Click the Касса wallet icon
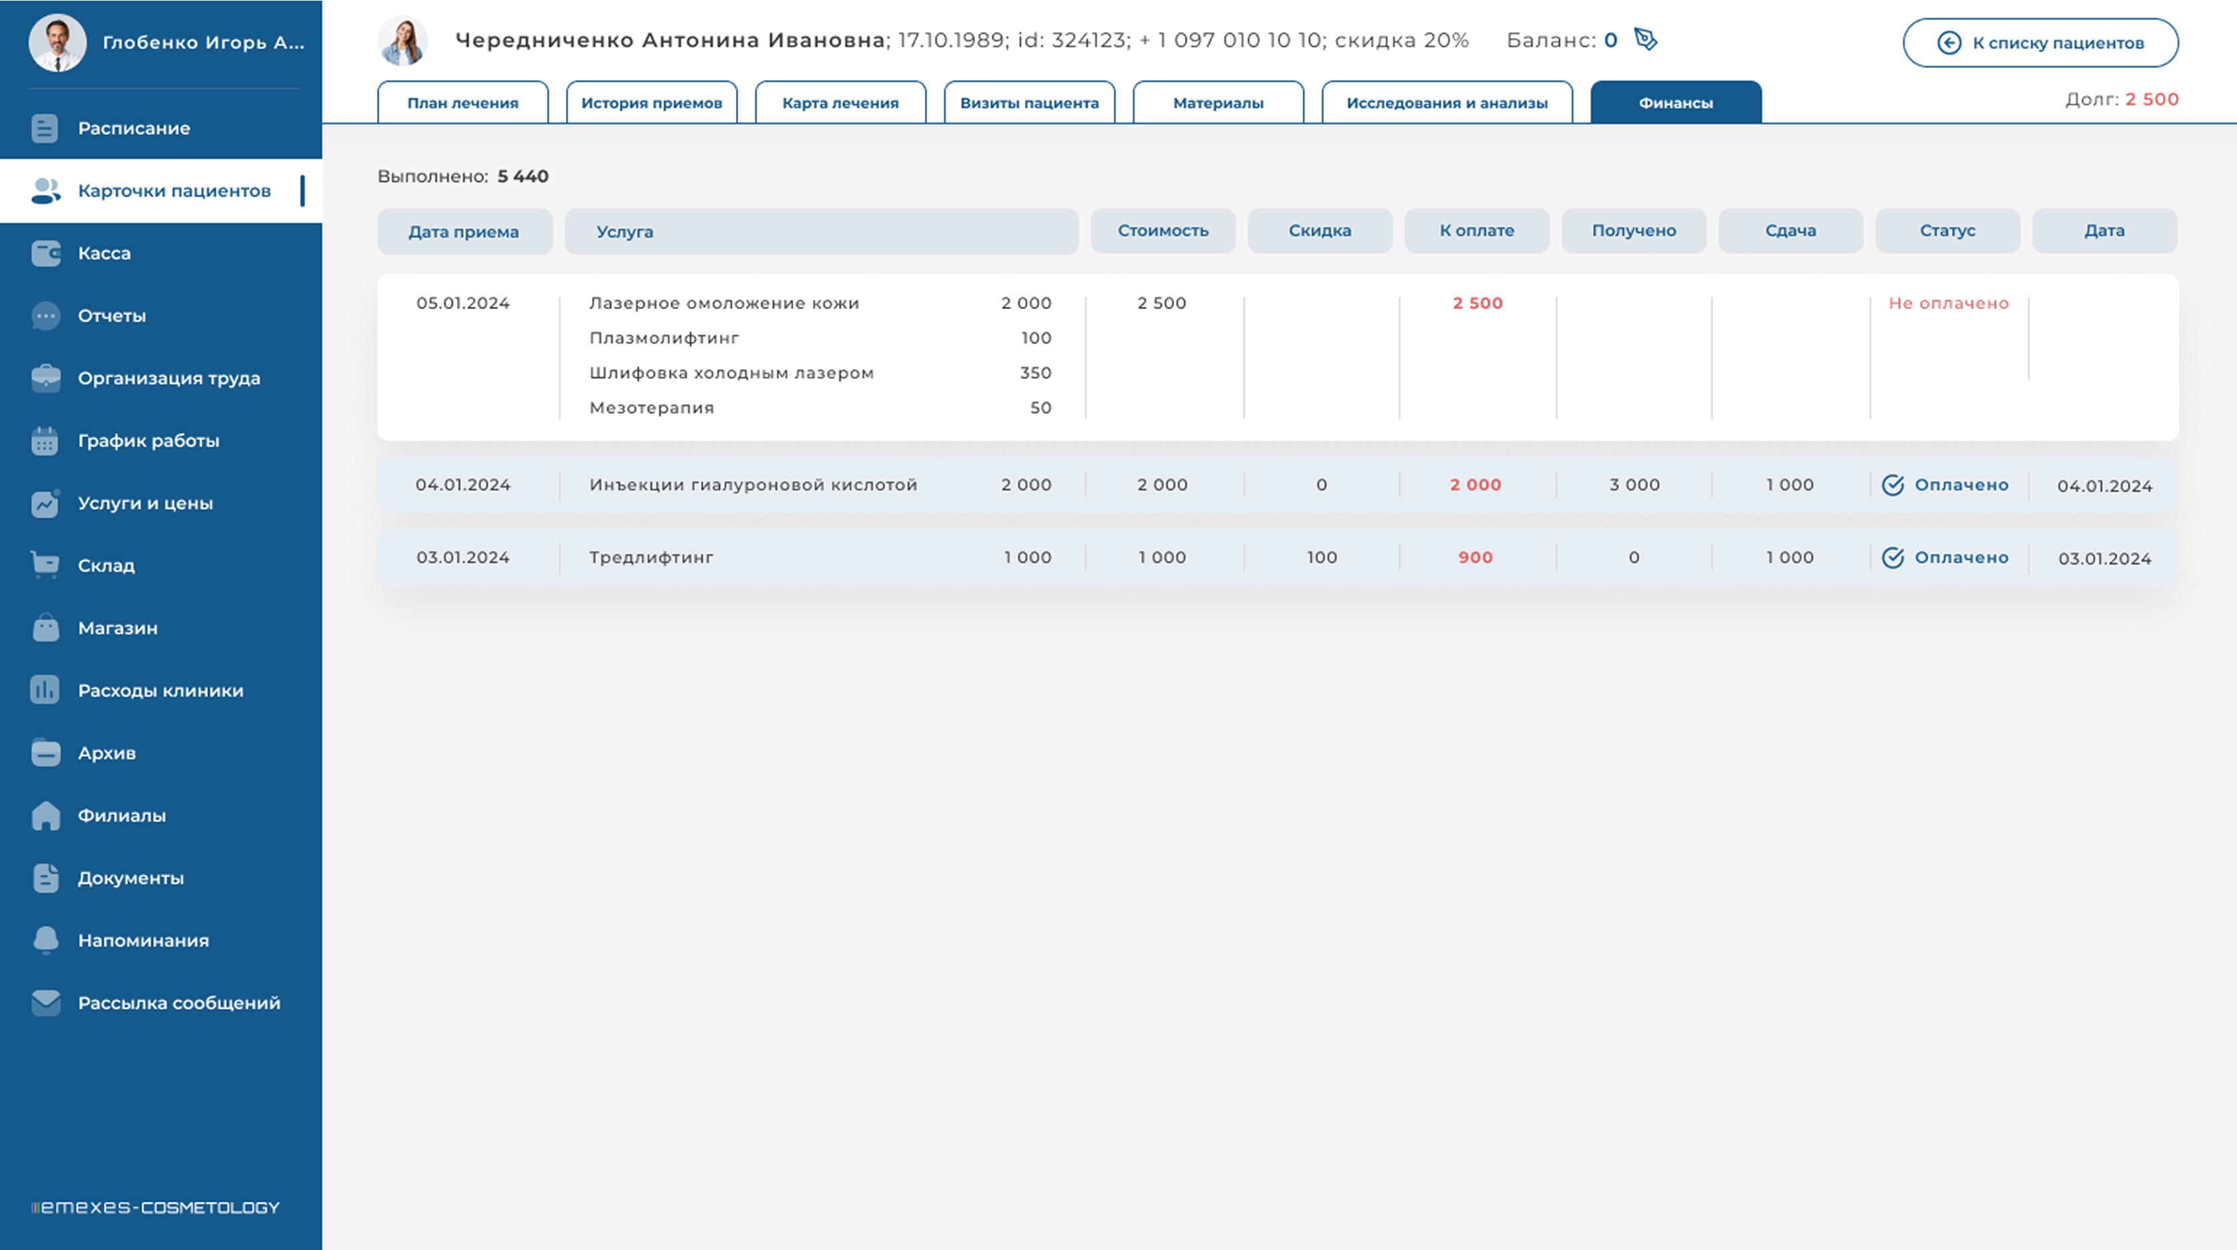 click(45, 254)
